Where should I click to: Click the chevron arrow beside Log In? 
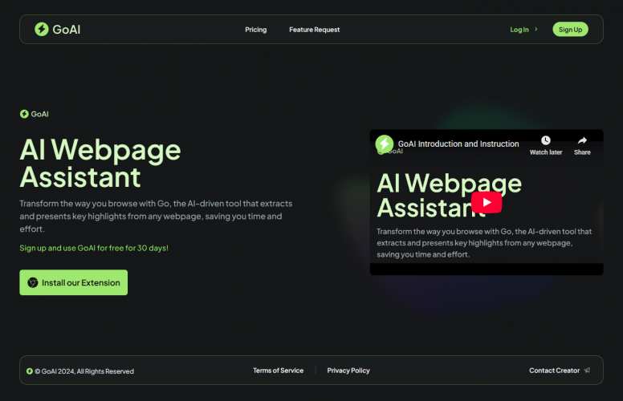(x=536, y=30)
